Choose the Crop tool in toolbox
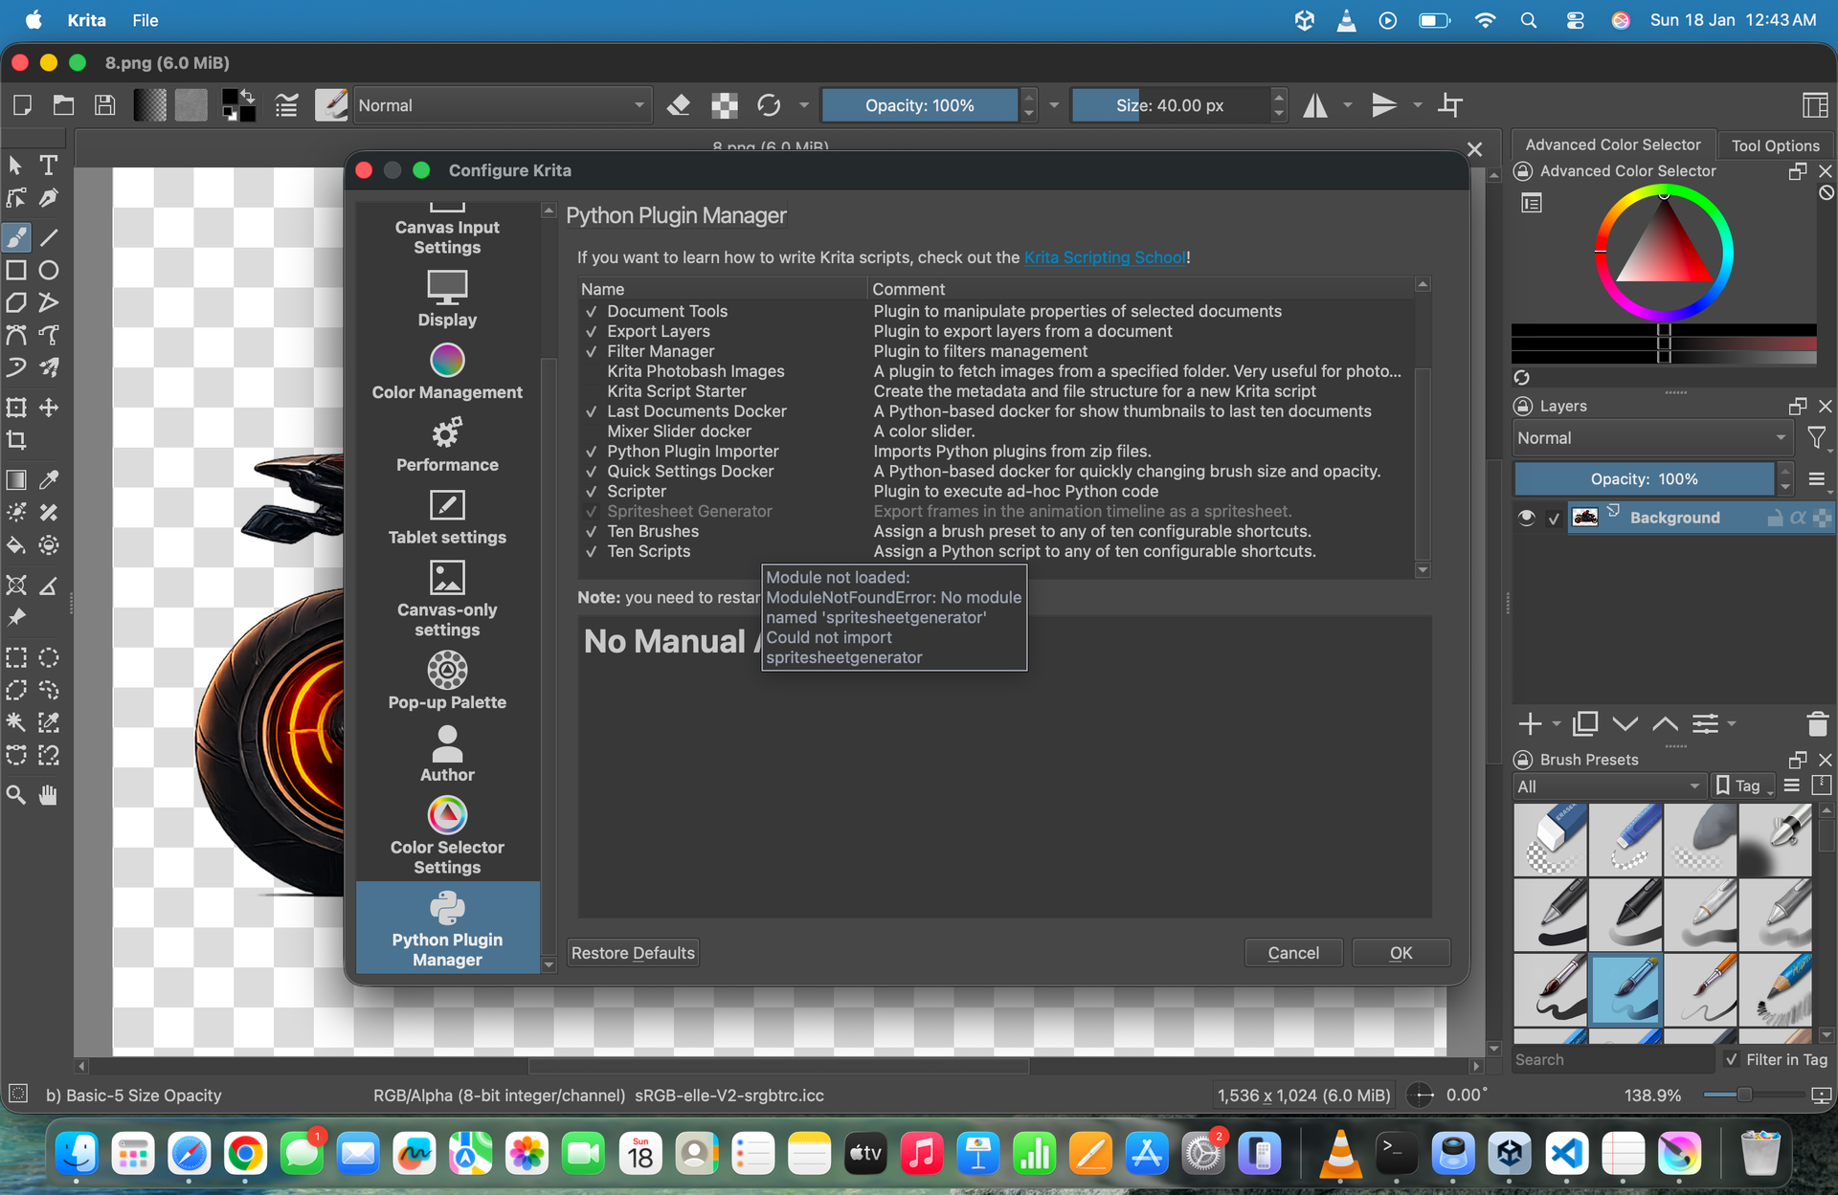Viewport: 1838px width, 1195px height. 16,440
